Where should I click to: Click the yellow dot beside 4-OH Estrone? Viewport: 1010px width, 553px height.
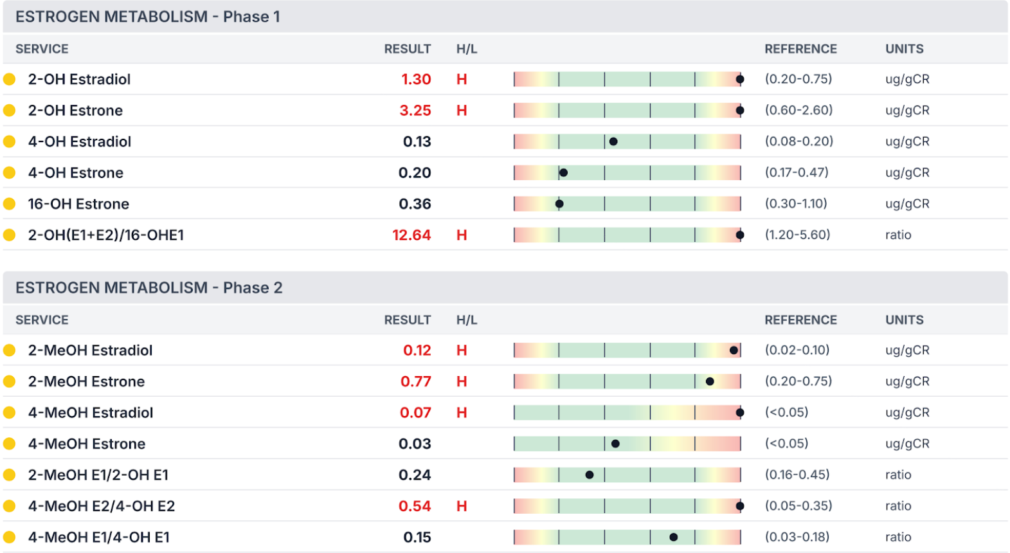[10, 172]
